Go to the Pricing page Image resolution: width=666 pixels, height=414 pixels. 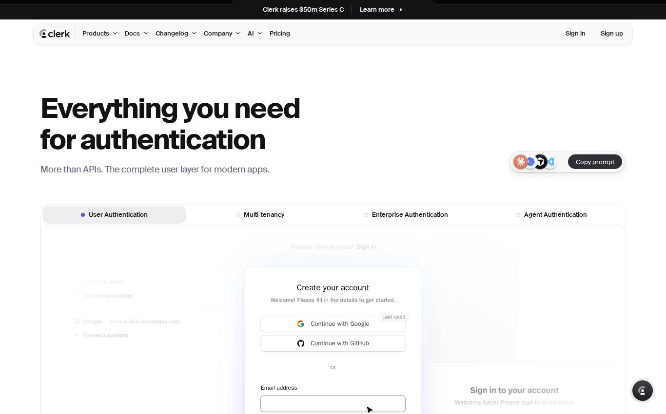(x=279, y=34)
